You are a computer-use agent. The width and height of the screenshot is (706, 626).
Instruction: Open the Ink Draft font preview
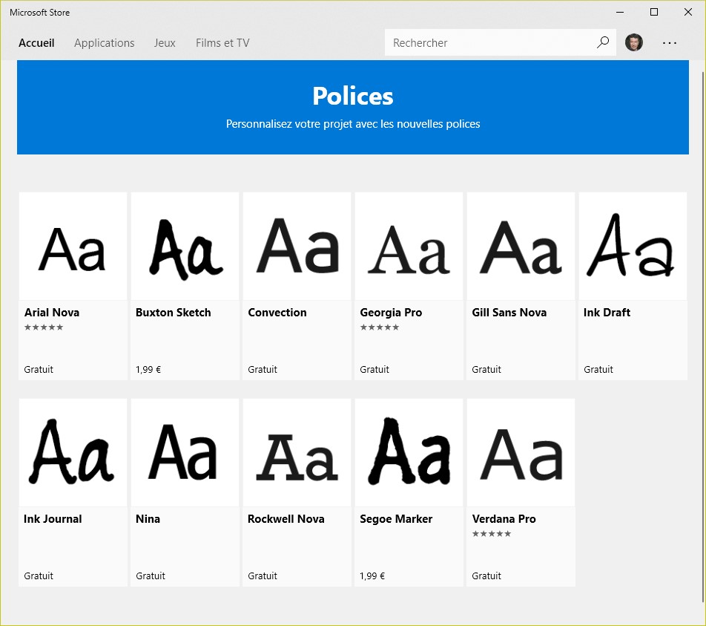tap(633, 247)
